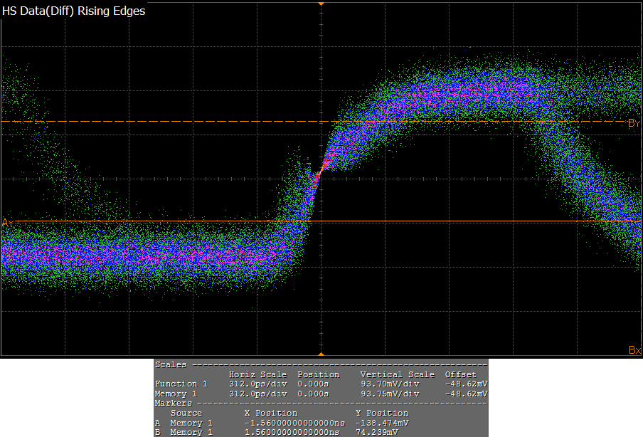Select the Bx marker label

[634, 350]
